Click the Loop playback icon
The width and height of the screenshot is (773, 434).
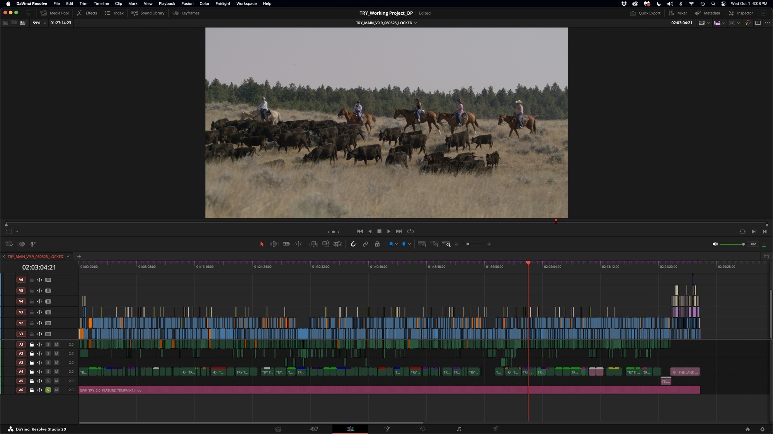[410, 231]
